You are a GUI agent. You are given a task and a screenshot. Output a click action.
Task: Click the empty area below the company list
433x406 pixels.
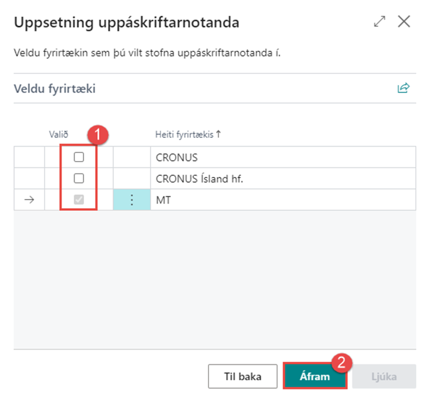pyautogui.click(x=214, y=278)
